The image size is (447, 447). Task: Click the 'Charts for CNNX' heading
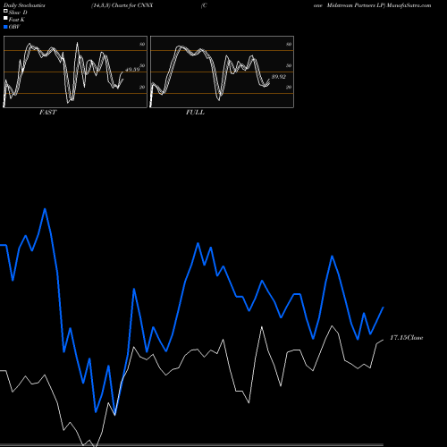pos(132,5)
